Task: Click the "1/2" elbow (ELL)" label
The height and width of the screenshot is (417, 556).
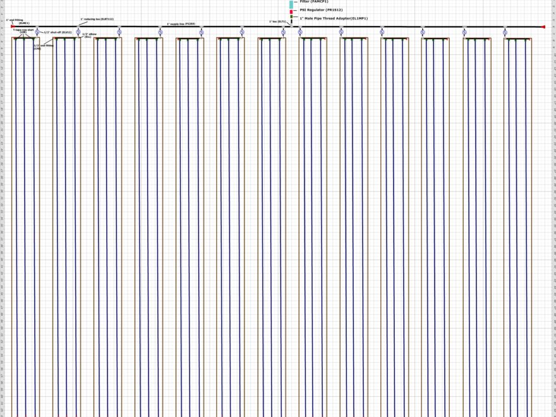Action: point(87,35)
